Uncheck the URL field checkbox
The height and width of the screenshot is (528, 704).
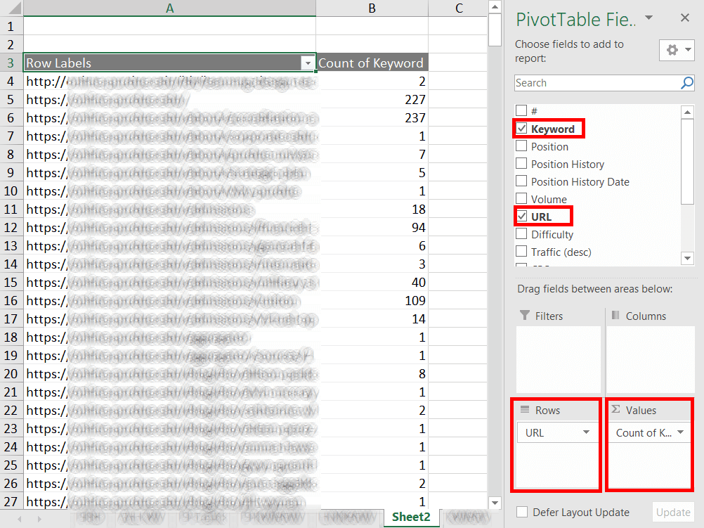[521, 217]
